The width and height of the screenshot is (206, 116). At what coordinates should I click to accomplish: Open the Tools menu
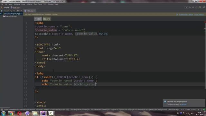coord(40,4)
